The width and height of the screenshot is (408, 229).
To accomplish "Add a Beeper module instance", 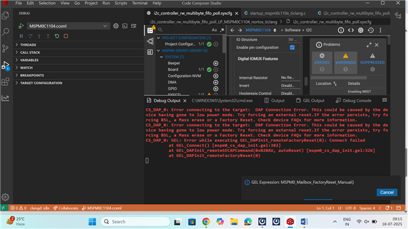I will [x=215, y=64].
